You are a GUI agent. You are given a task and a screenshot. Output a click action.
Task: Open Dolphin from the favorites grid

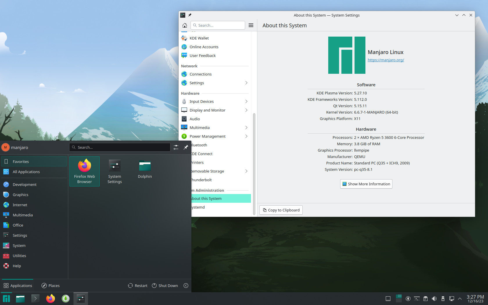pos(145,171)
